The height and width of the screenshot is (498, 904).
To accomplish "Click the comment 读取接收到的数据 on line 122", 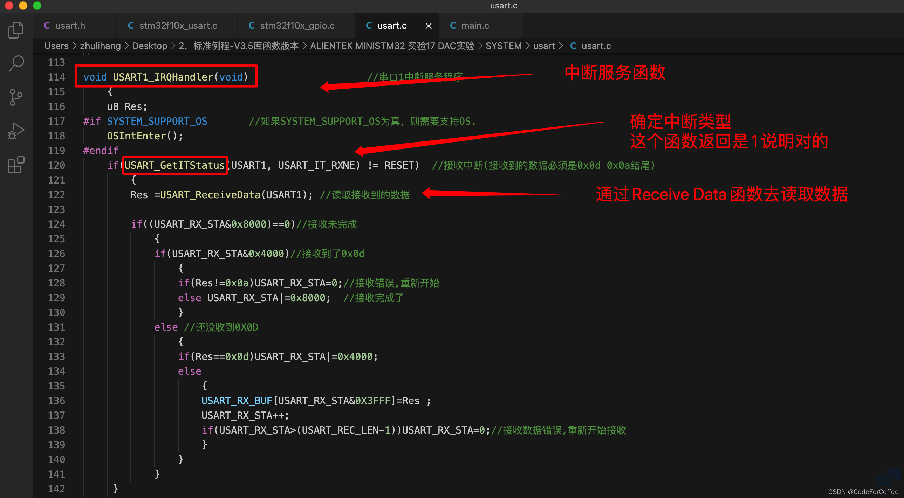I will (365, 195).
